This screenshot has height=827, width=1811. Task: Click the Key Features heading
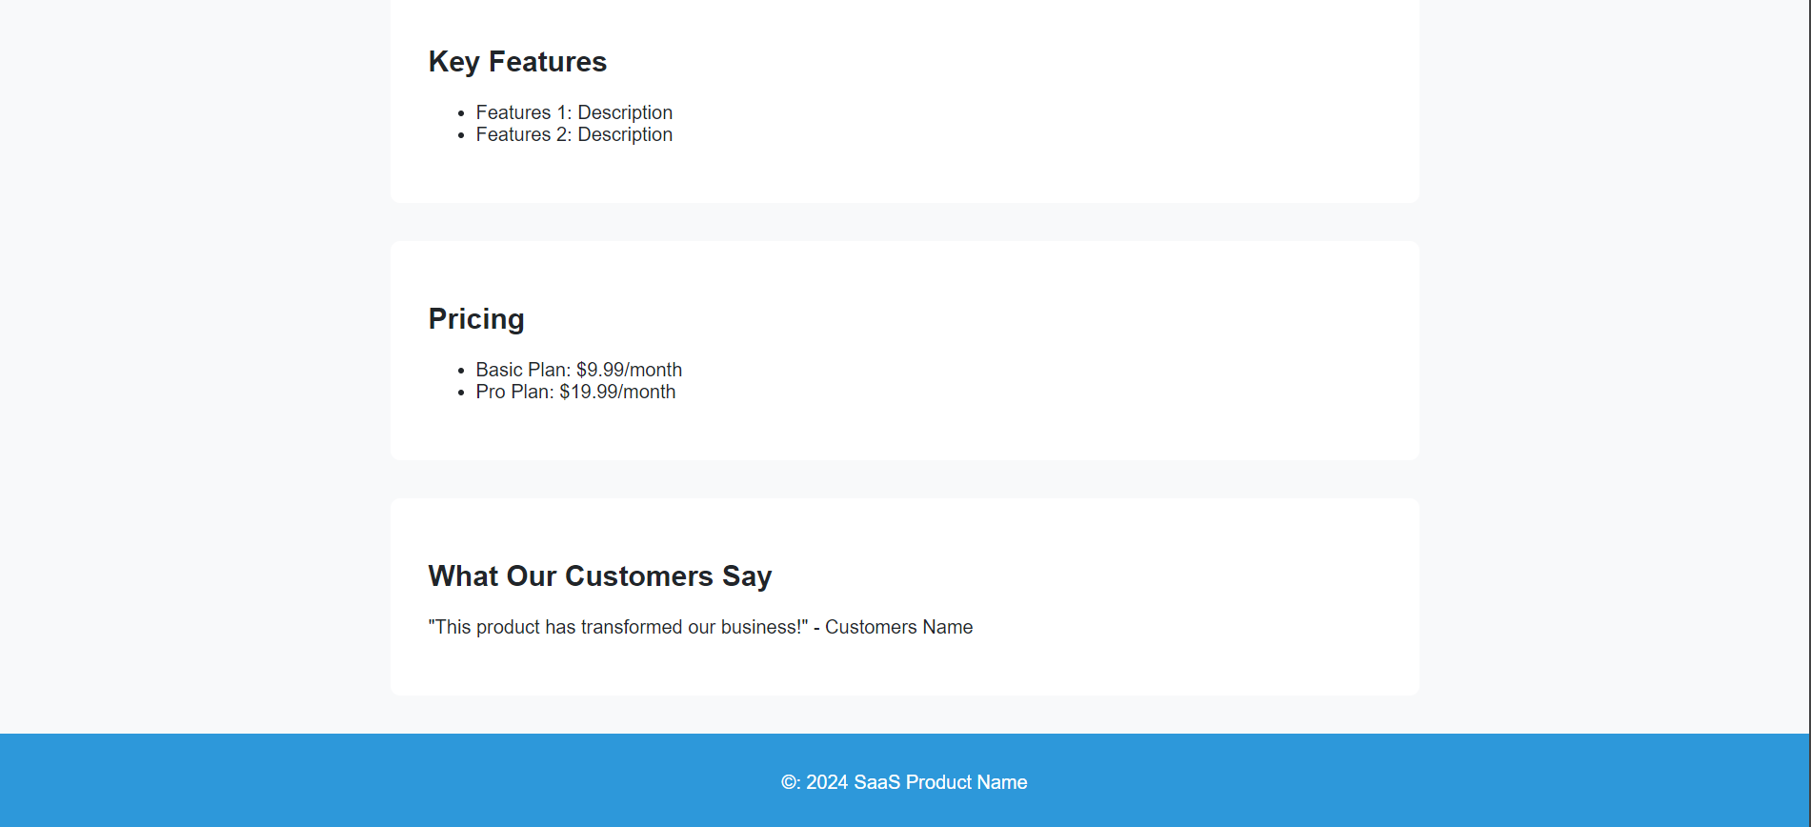(517, 62)
